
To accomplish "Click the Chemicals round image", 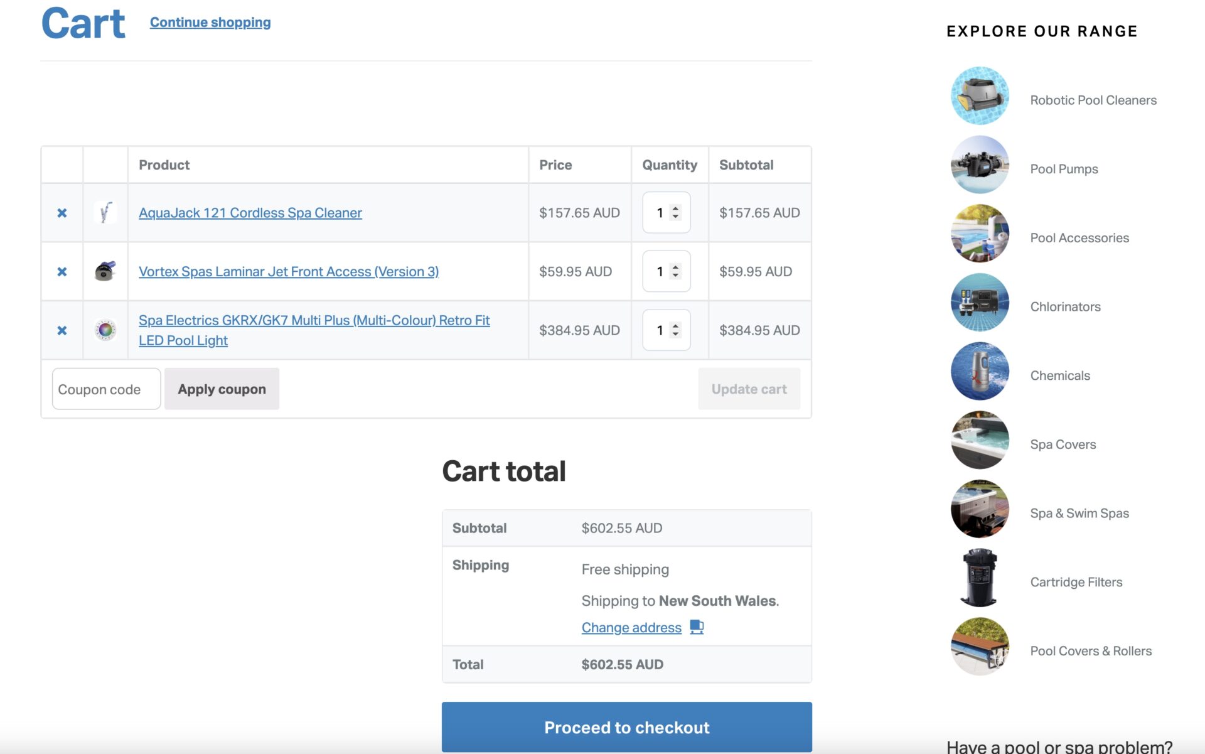I will 980,371.
